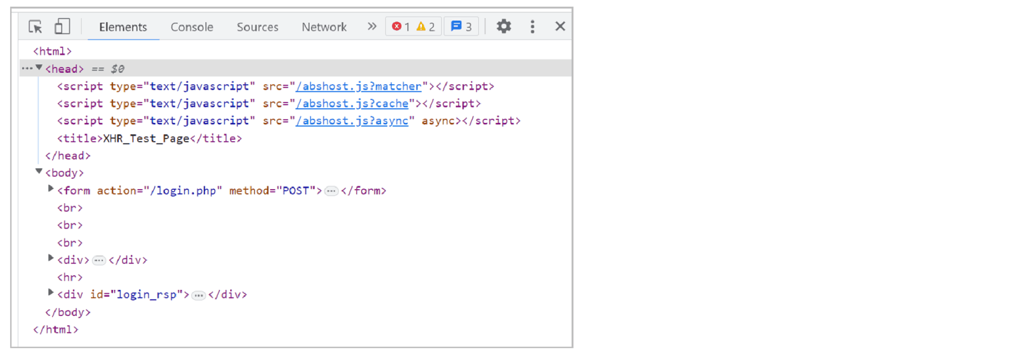Switch to the Sources tab
This screenshot has width=1011, height=358.
point(257,27)
